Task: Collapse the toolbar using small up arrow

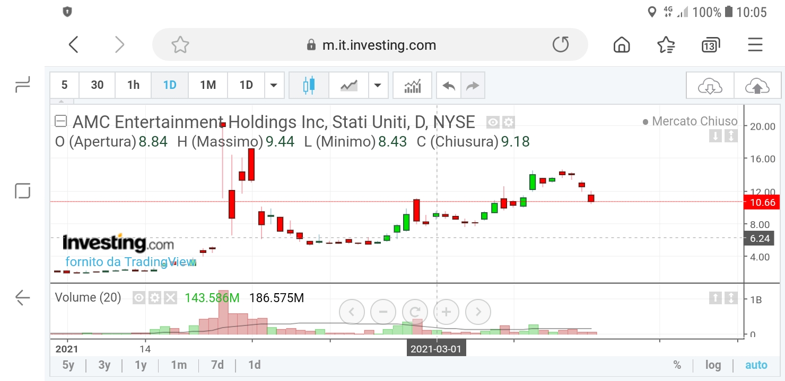Action: pyautogui.click(x=62, y=101)
